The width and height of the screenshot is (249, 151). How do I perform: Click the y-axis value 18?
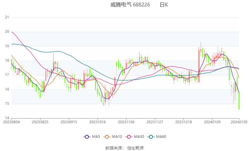7,60
